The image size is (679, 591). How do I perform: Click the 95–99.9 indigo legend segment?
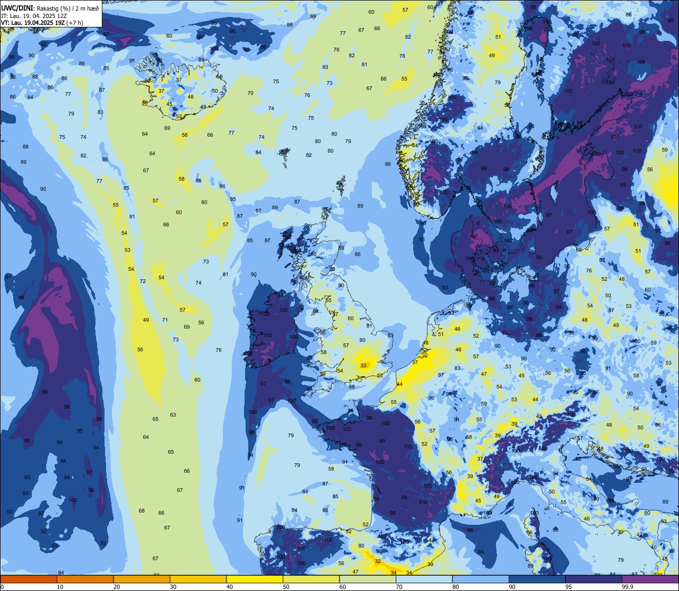(594, 579)
